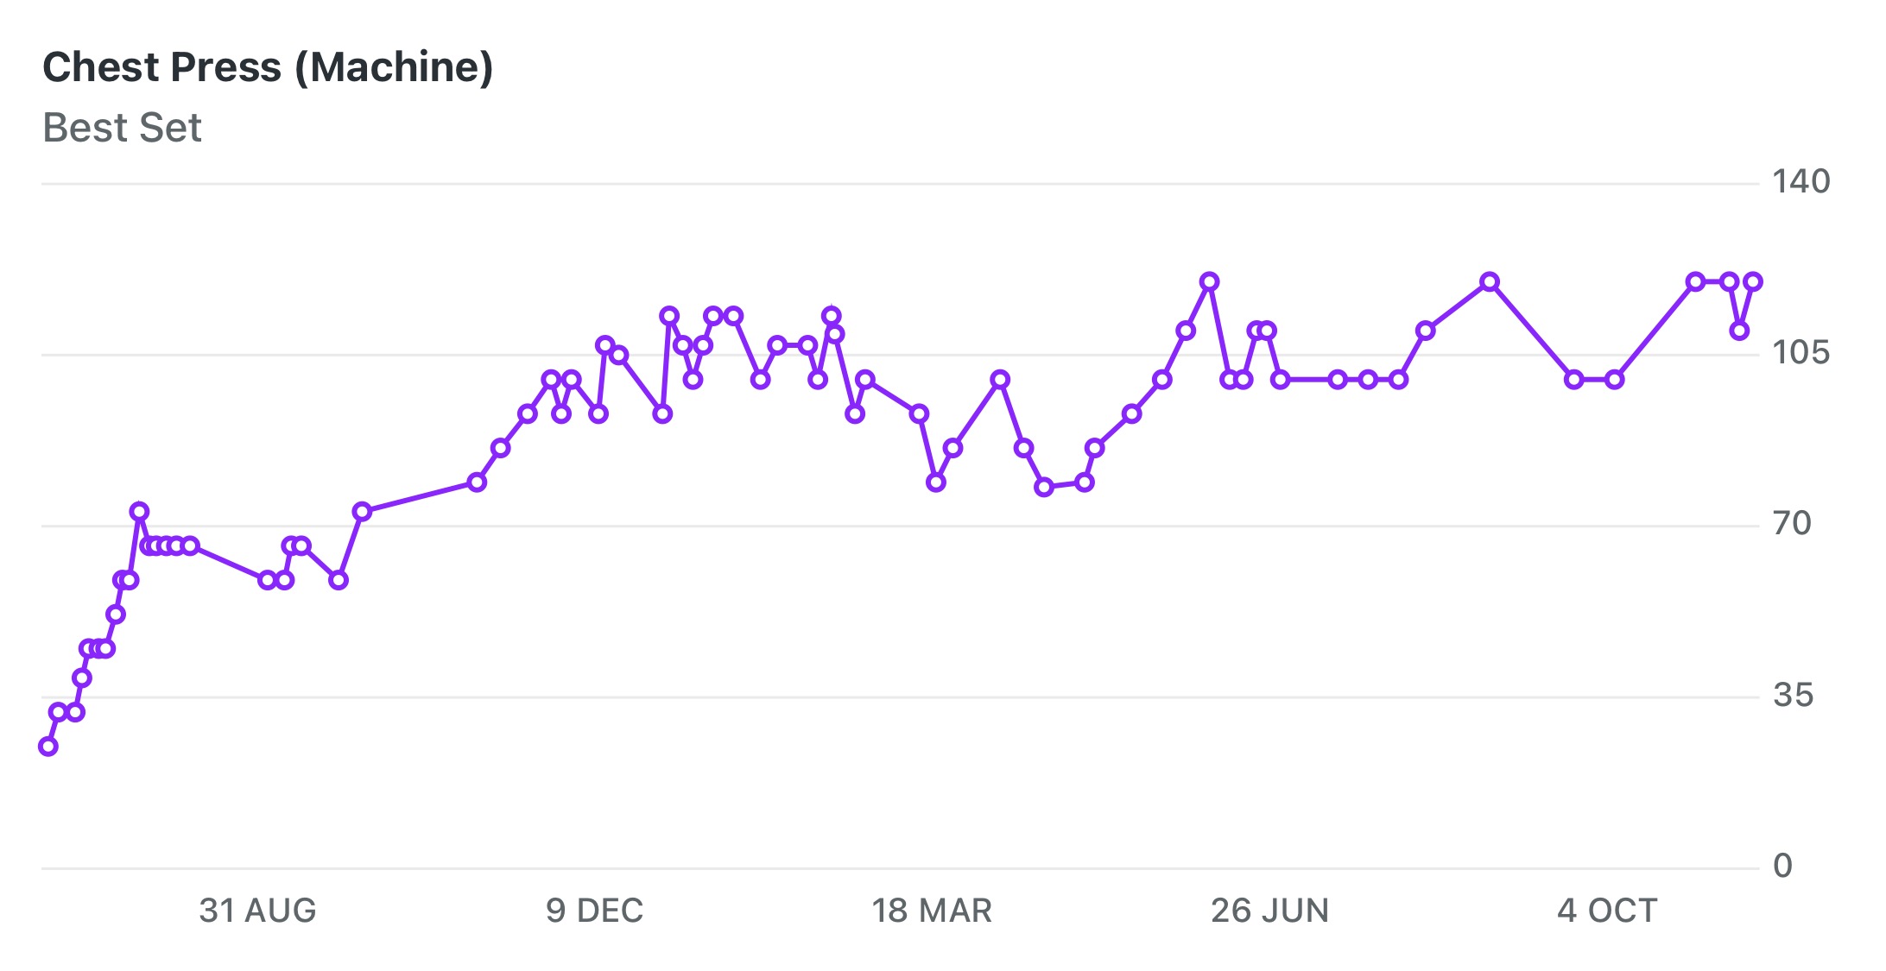Click the first, leftmost data point

[48, 747]
